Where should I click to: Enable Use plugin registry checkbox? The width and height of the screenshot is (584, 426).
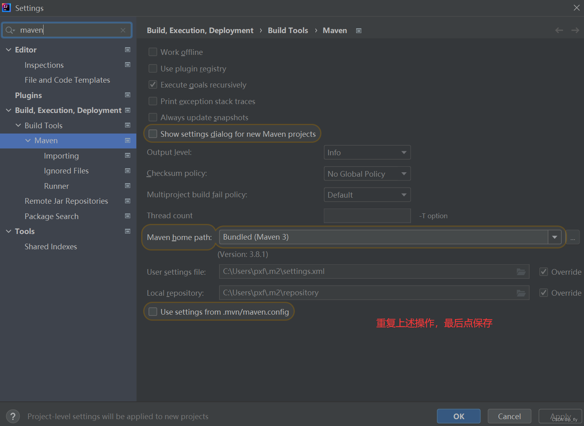pyautogui.click(x=153, y=69)
